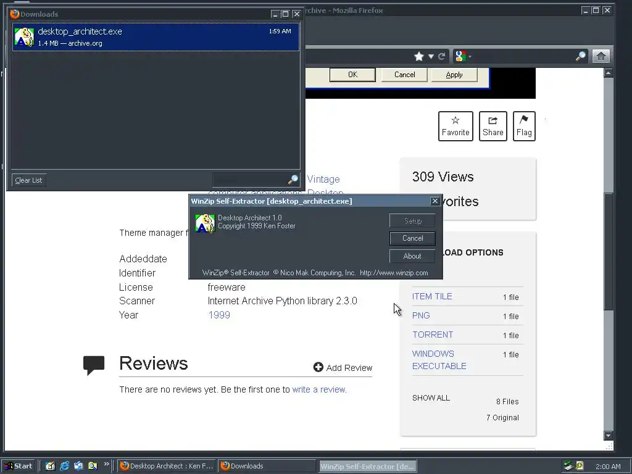Click the Favorite star button
Image resolution: width=632 pixels, height=474 pixels.
(x=455, y=126)
